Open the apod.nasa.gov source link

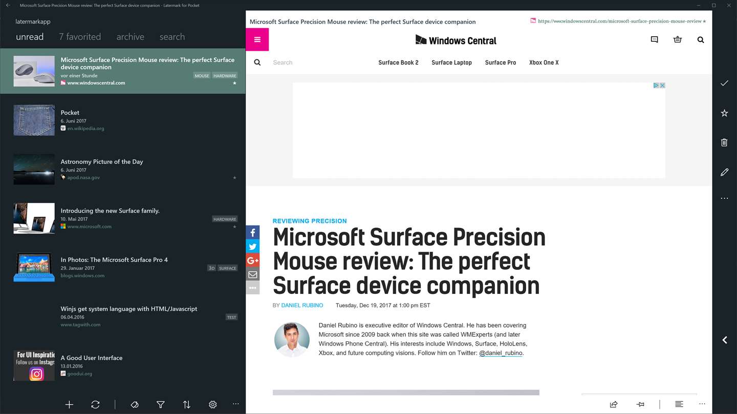pyautogui.click(x=83, y=177)
